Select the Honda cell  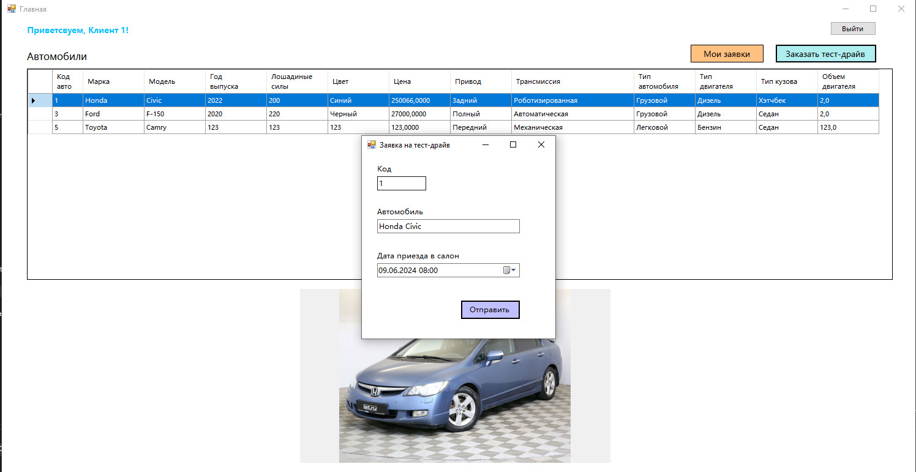coord(113,100)
